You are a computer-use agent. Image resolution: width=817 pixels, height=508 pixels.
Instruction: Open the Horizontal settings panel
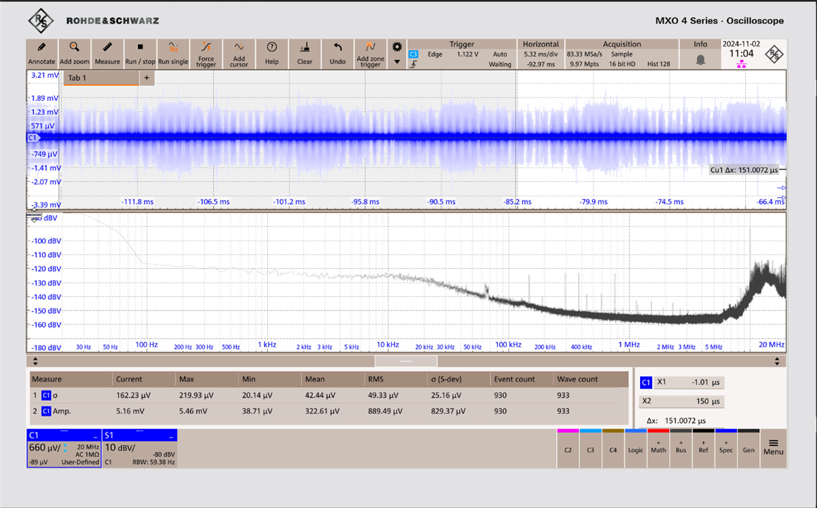541,54
